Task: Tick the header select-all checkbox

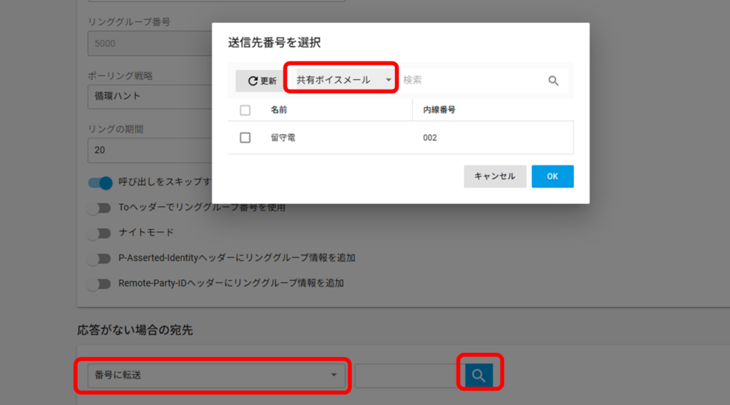Action: [245, 111]
